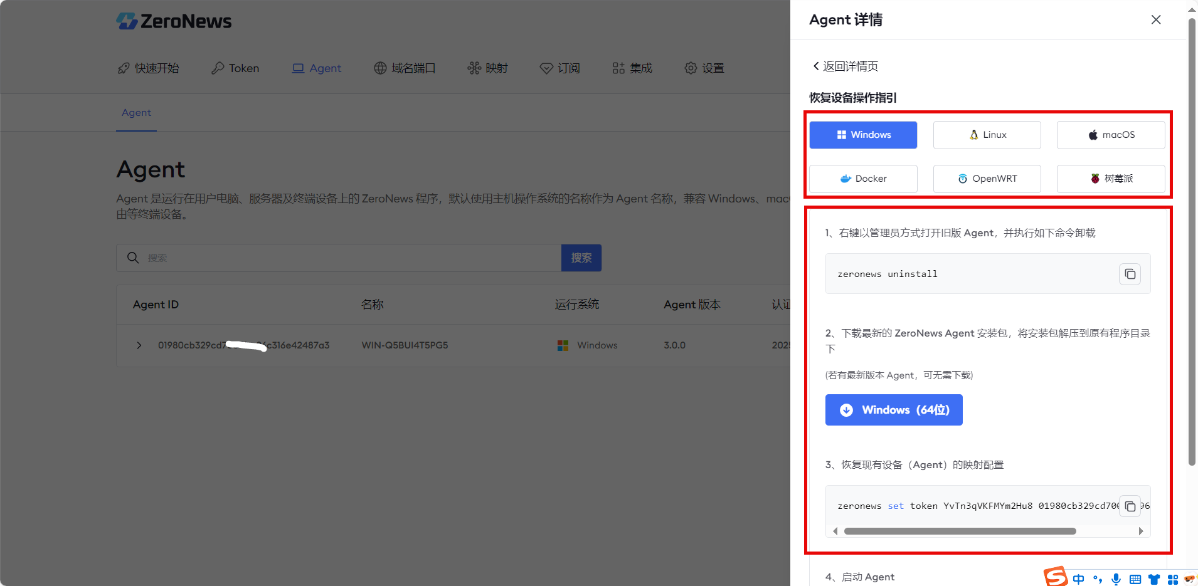Click the IME soft keyboard icon
The image size is (1198, 586).
pyautogui.click(x=1135, y=579)
